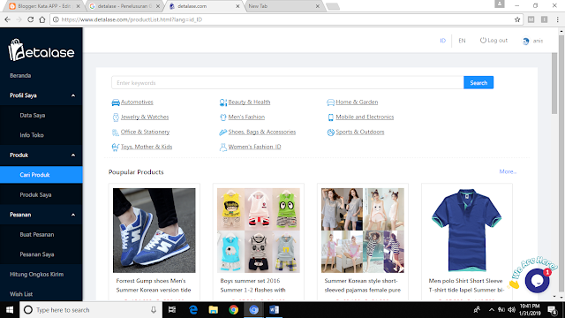Open the Sports & Outdoors link

[x=360, y=132]
